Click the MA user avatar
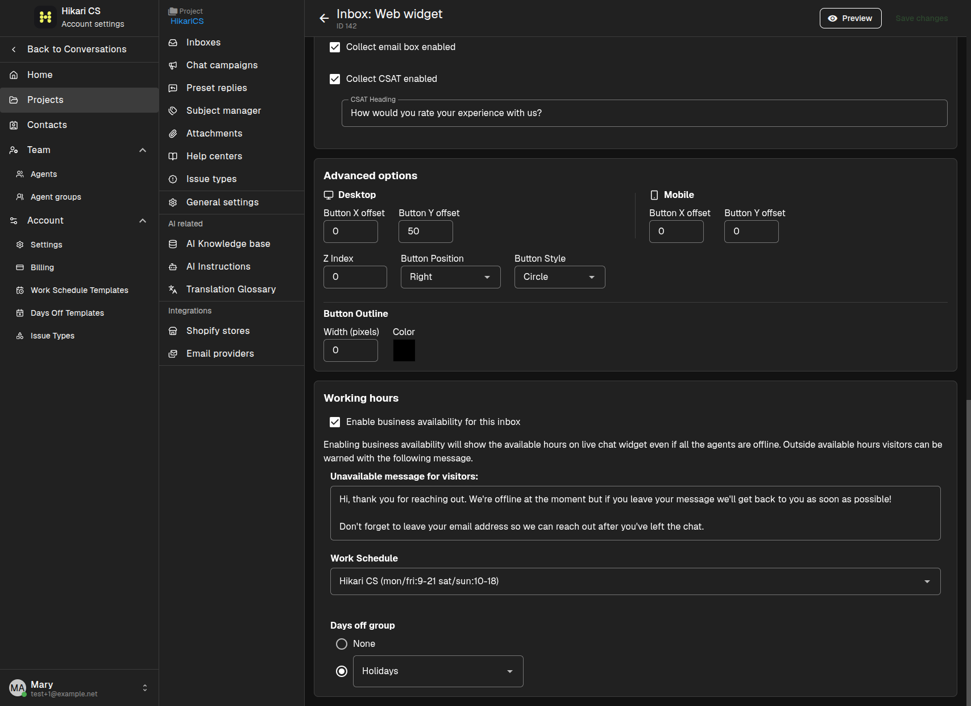Image resolution: width=971 pixels, height=706 pixels. (x=18, y=688)
